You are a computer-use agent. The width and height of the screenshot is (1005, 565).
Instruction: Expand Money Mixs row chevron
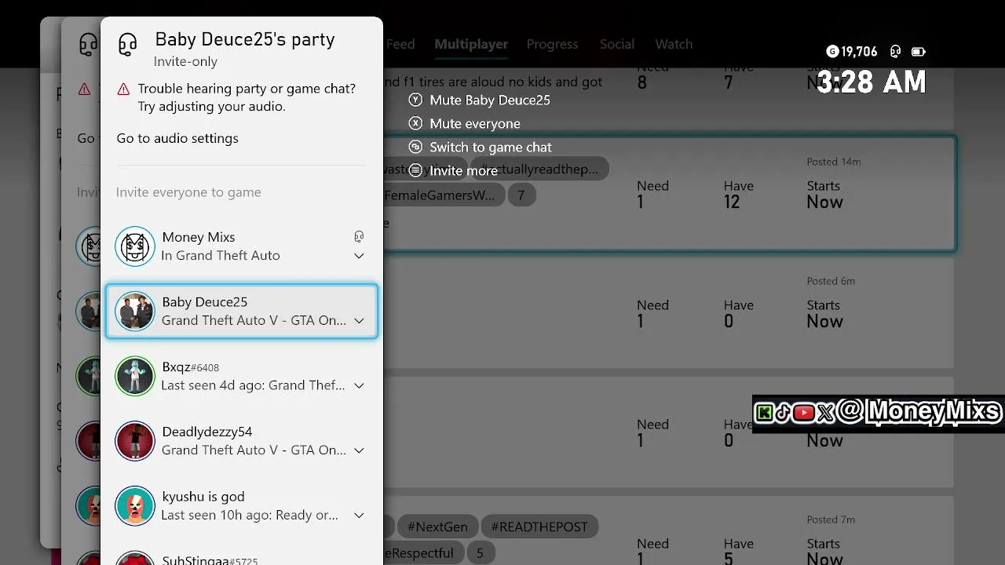coord(359,256)
